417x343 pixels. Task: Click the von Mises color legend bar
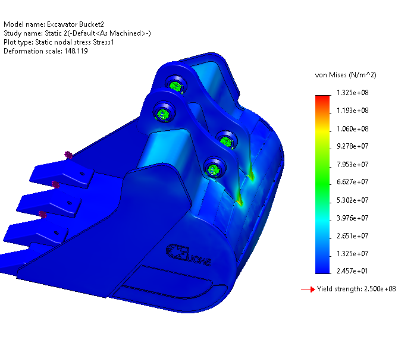pos(322,184)
